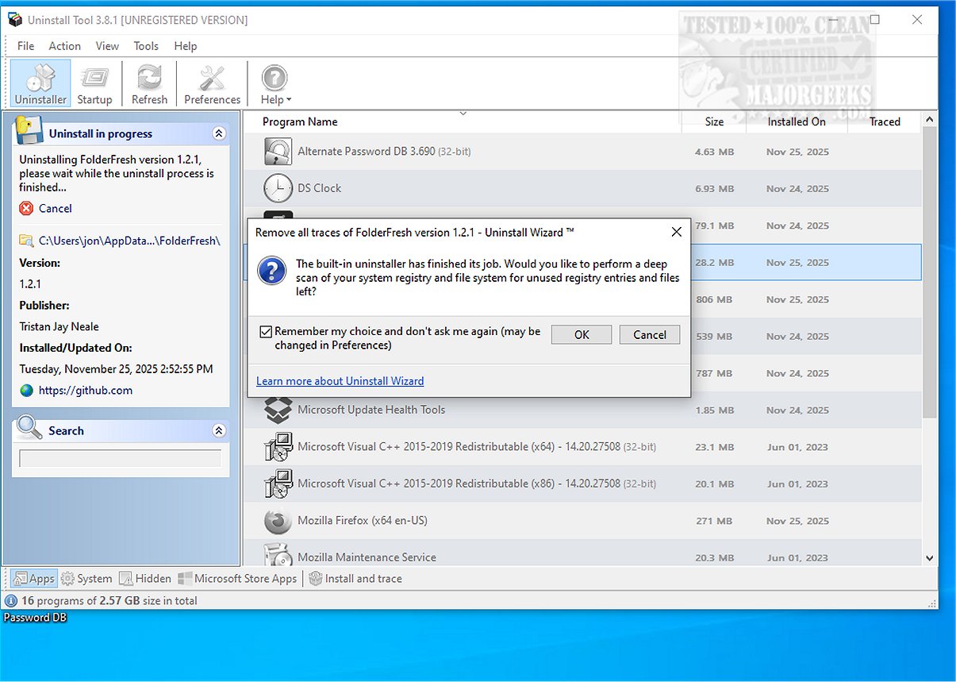Click the 4.63 MB size cell
This screenshot has height=682, width=956.
pyautogui.click(x=714, y=152)
